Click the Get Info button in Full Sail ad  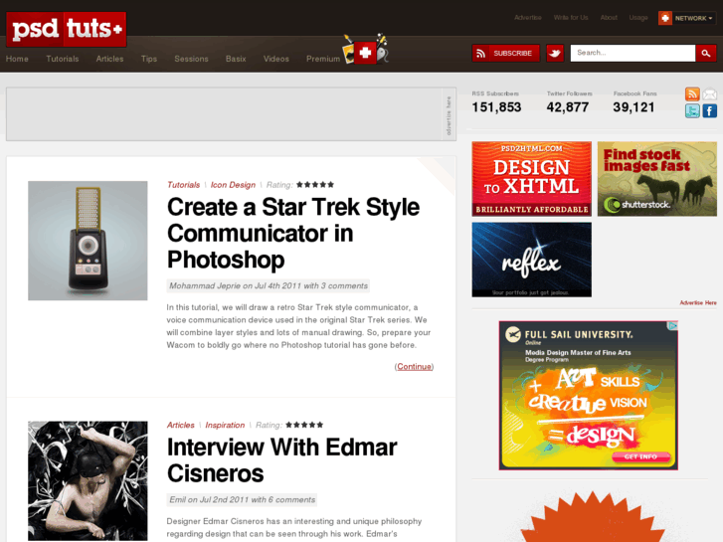(640, 456)
